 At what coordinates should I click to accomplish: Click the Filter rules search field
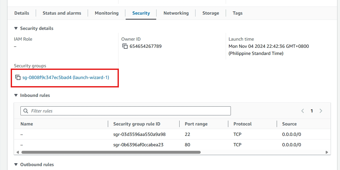click(x=130, y=111)
